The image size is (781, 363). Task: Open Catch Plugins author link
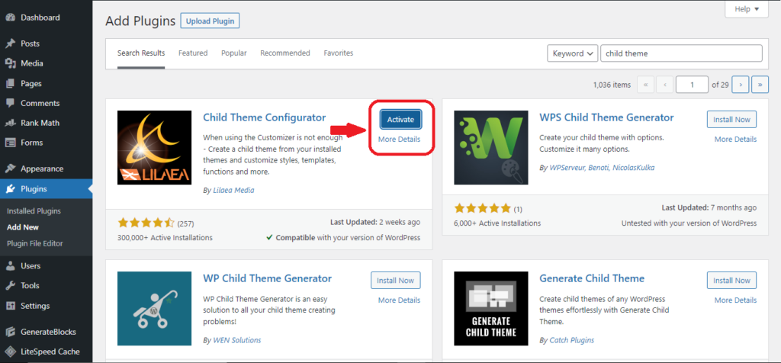click(x=572, y=340)
